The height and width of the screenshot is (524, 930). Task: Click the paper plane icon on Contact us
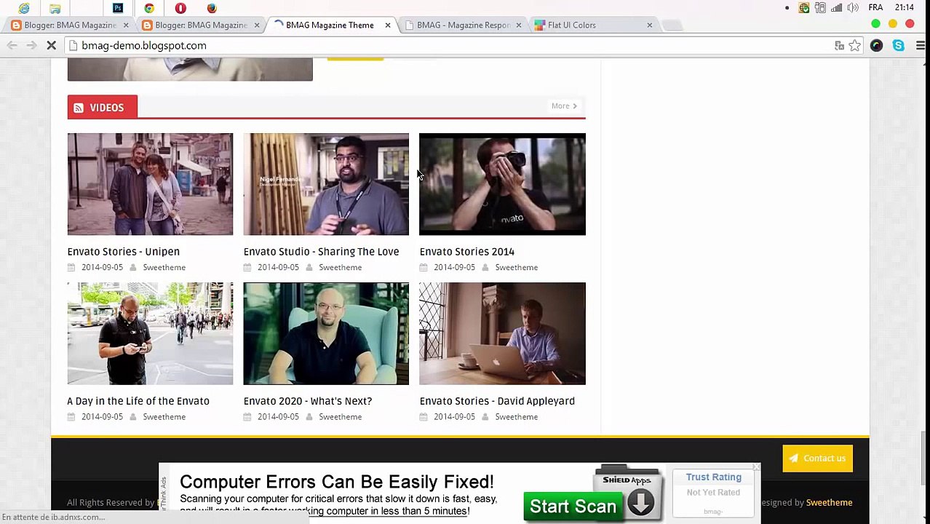tap(795, 458)
